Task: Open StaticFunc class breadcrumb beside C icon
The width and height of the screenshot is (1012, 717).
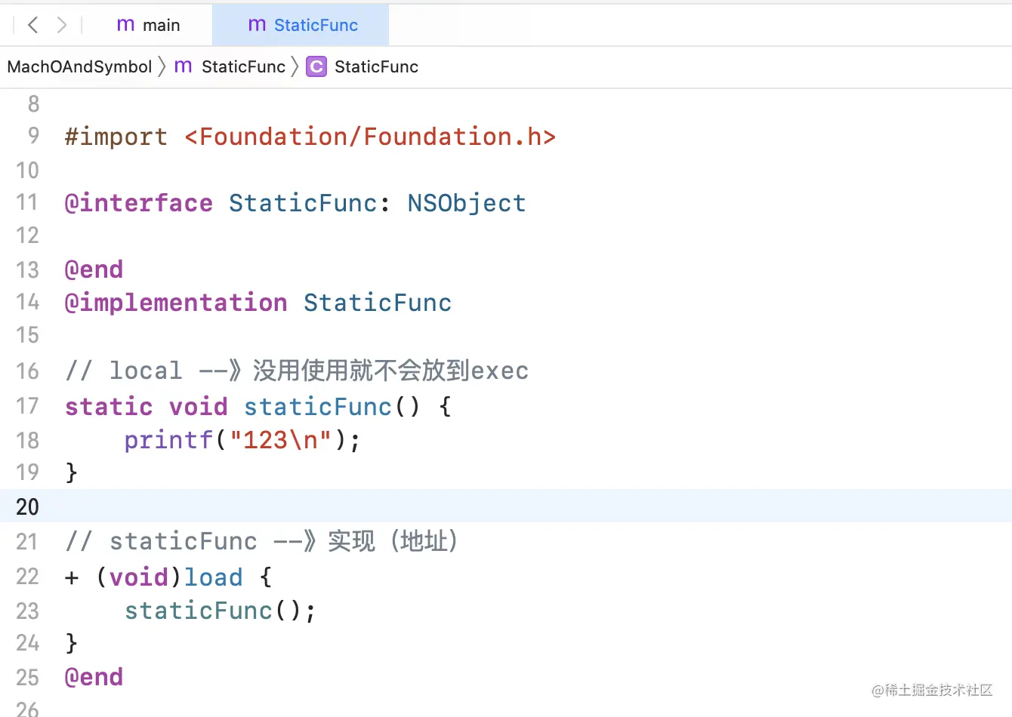Action: [x=376, y=66]
